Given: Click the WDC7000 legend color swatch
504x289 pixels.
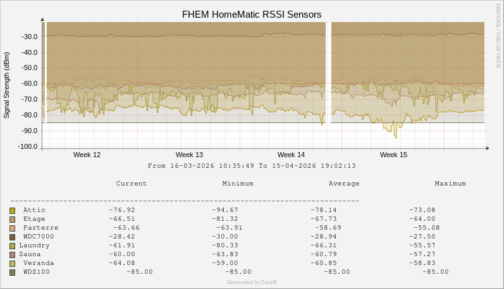Looking at the screenshot, I should [13, 237].
